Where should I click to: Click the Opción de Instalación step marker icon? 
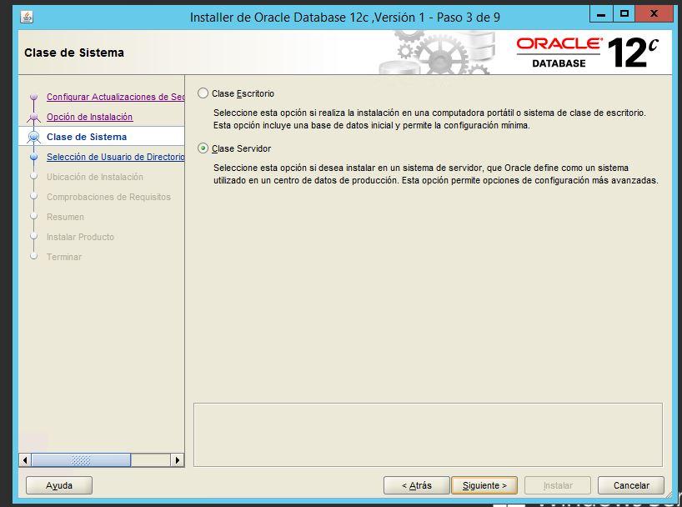(x=33, y=117)
